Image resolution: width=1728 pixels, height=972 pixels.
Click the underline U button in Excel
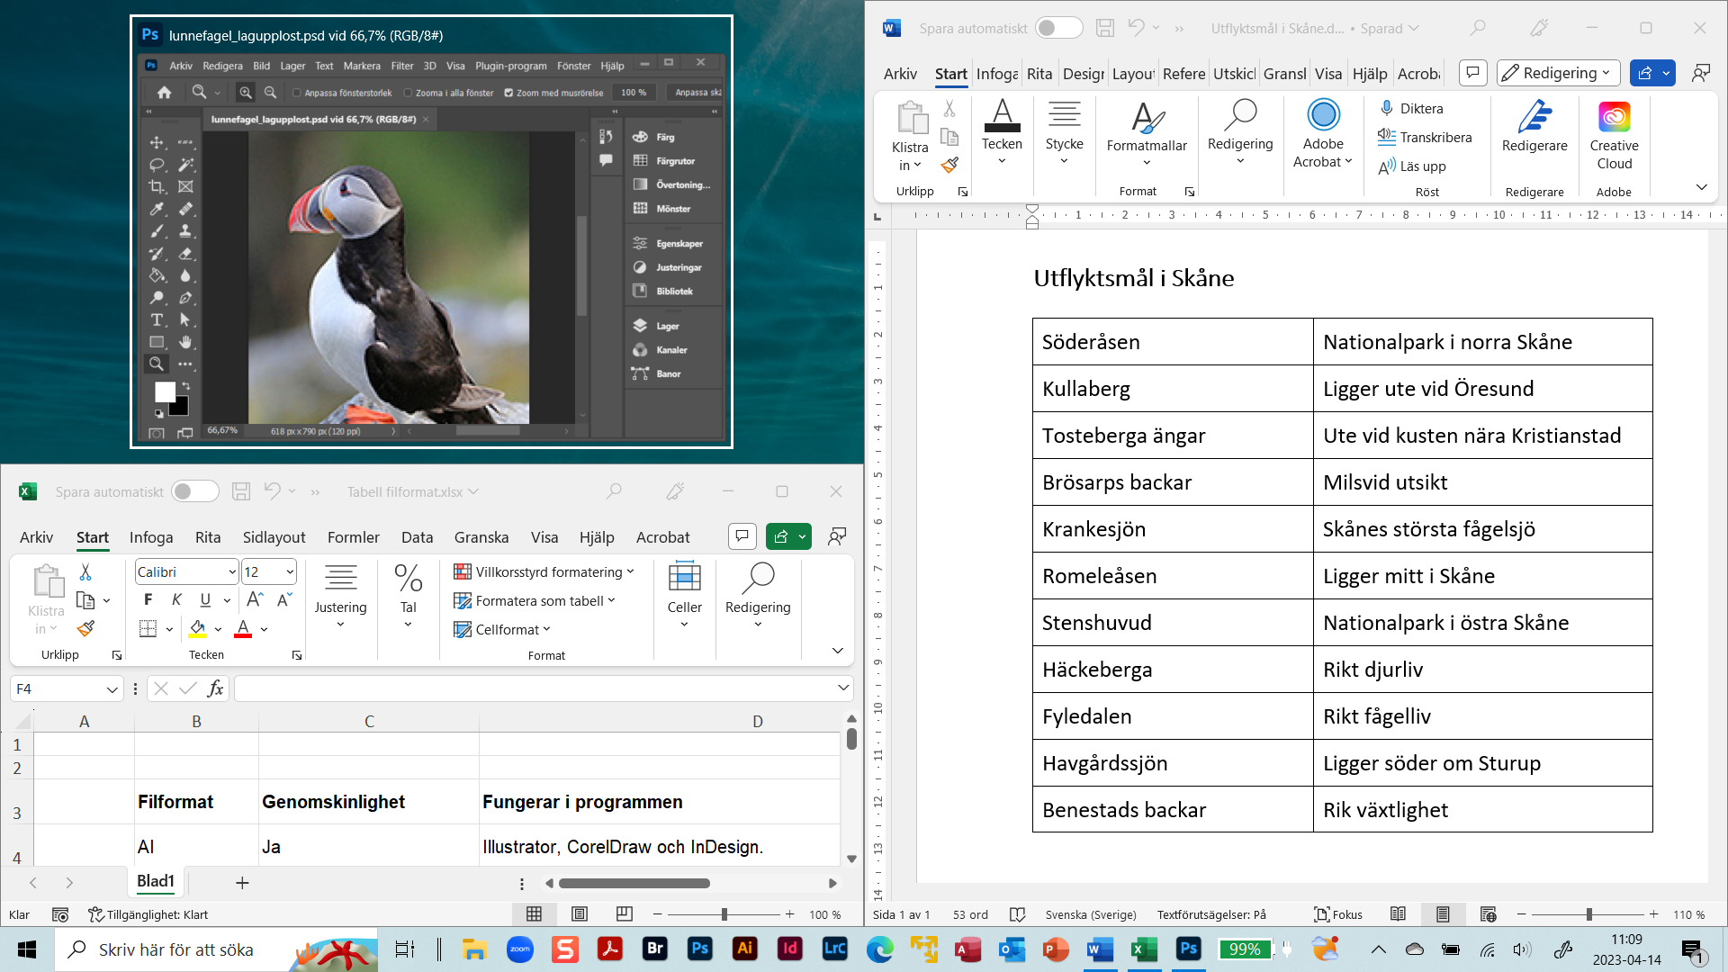tap(205, 600)
